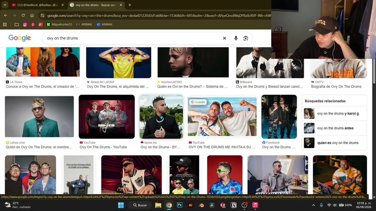Viewport: 376px width, 211px height.
Task: Open the bookmarks folder icon
Action: pyautogui.click(x=17, y=24)
